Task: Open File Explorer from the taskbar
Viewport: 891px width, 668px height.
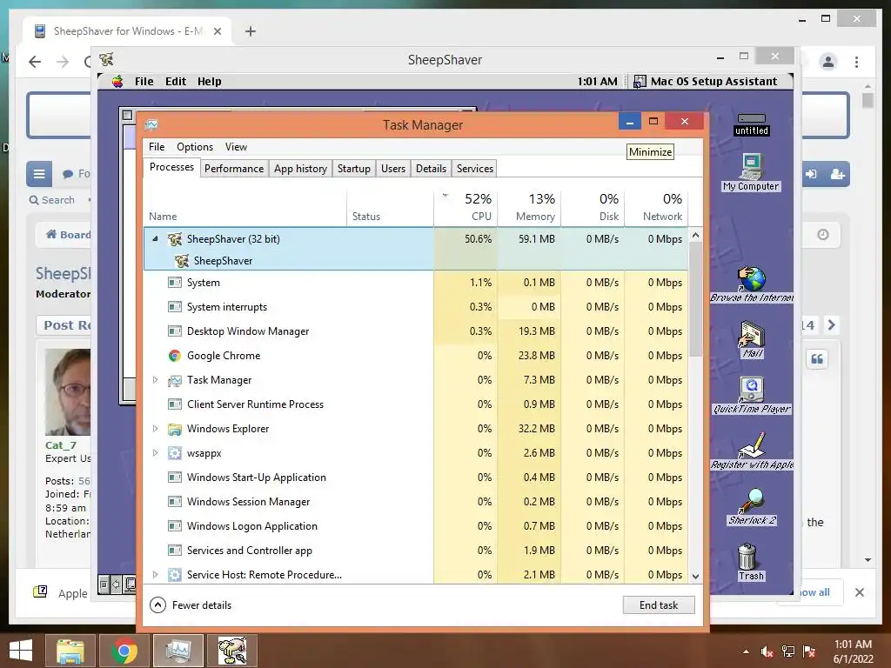Action: pyautogui.click(x=70, y=651)
